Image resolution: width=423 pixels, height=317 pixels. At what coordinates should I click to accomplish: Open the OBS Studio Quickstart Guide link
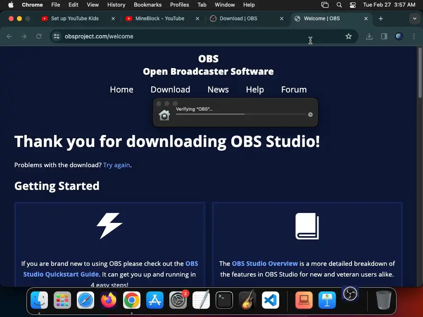[x=111, y=269]
